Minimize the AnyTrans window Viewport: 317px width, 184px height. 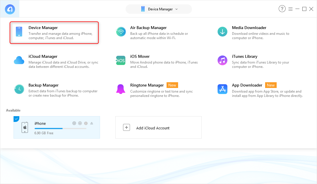(297, 9)
